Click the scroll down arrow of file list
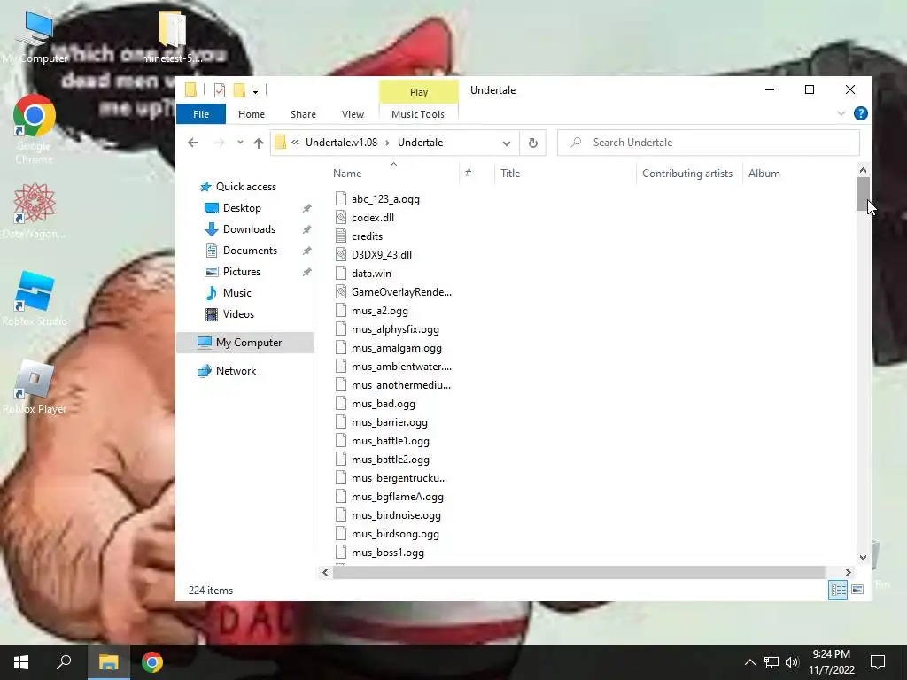 coord(863,558)
